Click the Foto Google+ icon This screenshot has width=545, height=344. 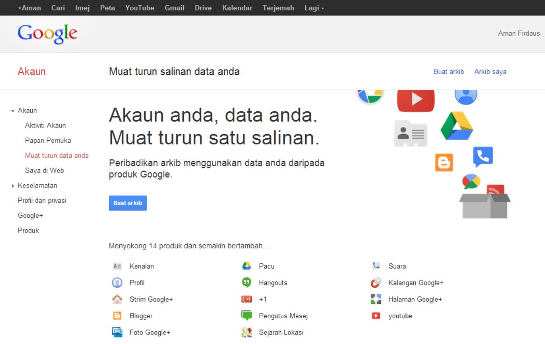click(117, 332)
